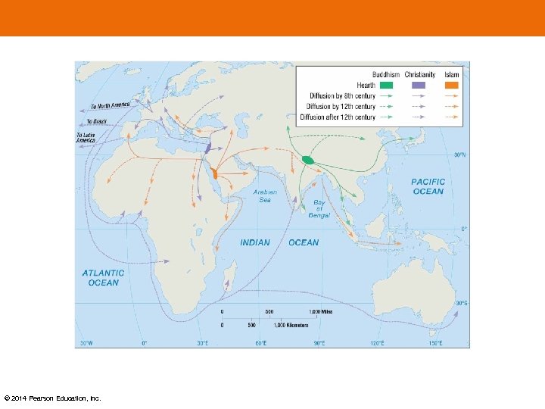This screenshot has width=545, height=409.
Task: Click orange arrow in 'Diffusion by 8th century' row
Action: pyautogui.click(x=451, y=96)
